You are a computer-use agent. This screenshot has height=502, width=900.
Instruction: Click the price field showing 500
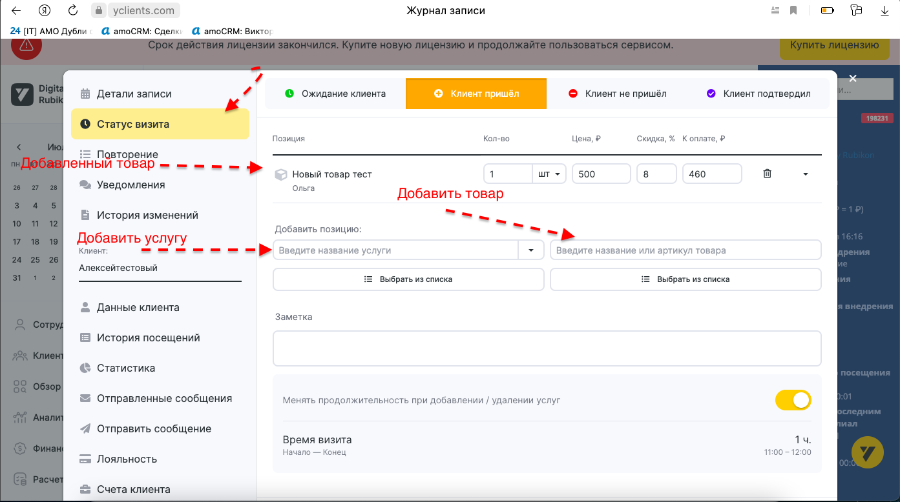[601, 174]
